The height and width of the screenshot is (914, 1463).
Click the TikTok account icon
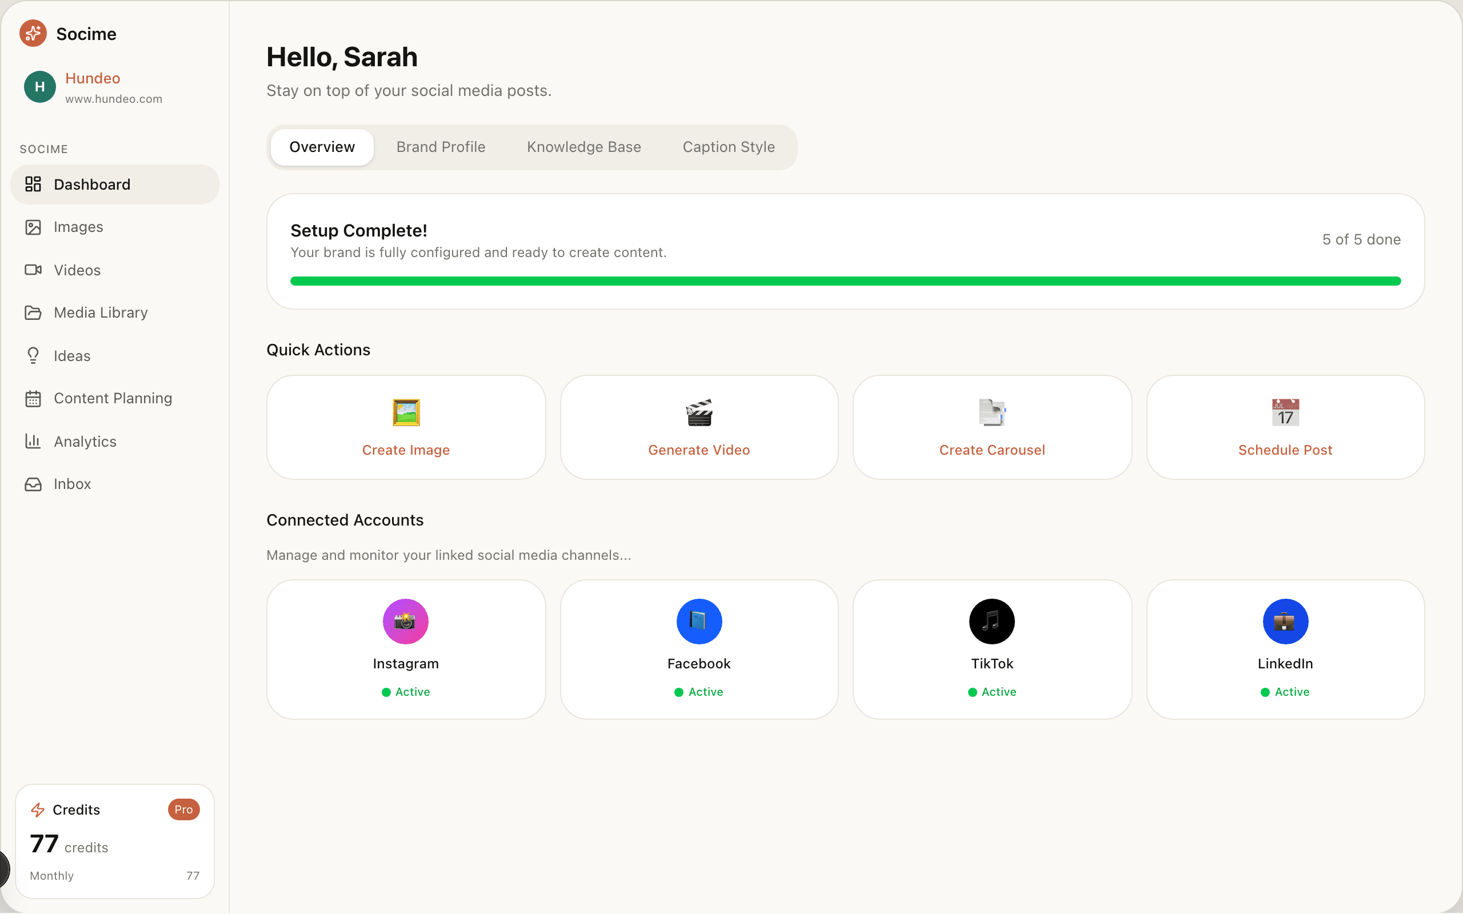[x=992, y=622]
